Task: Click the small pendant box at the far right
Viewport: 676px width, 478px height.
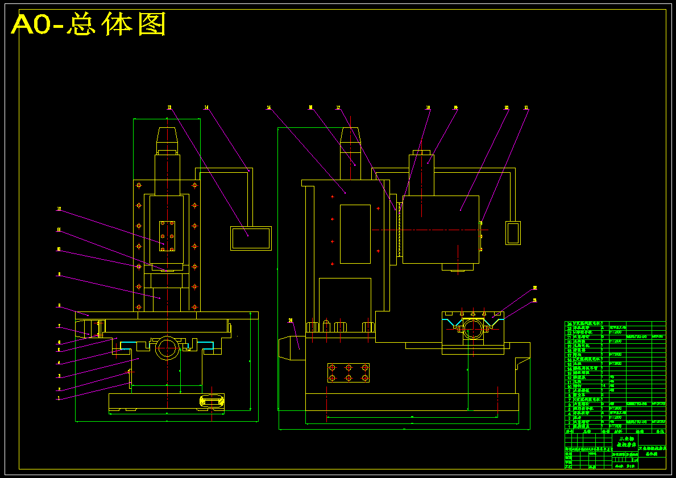Action: pos(513,233)
